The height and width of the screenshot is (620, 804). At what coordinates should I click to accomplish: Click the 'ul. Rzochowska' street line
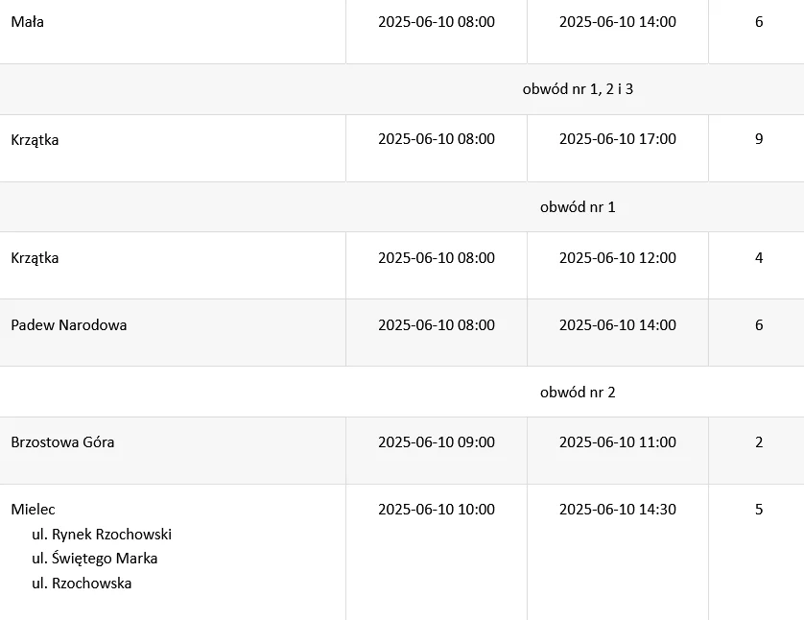82,584
